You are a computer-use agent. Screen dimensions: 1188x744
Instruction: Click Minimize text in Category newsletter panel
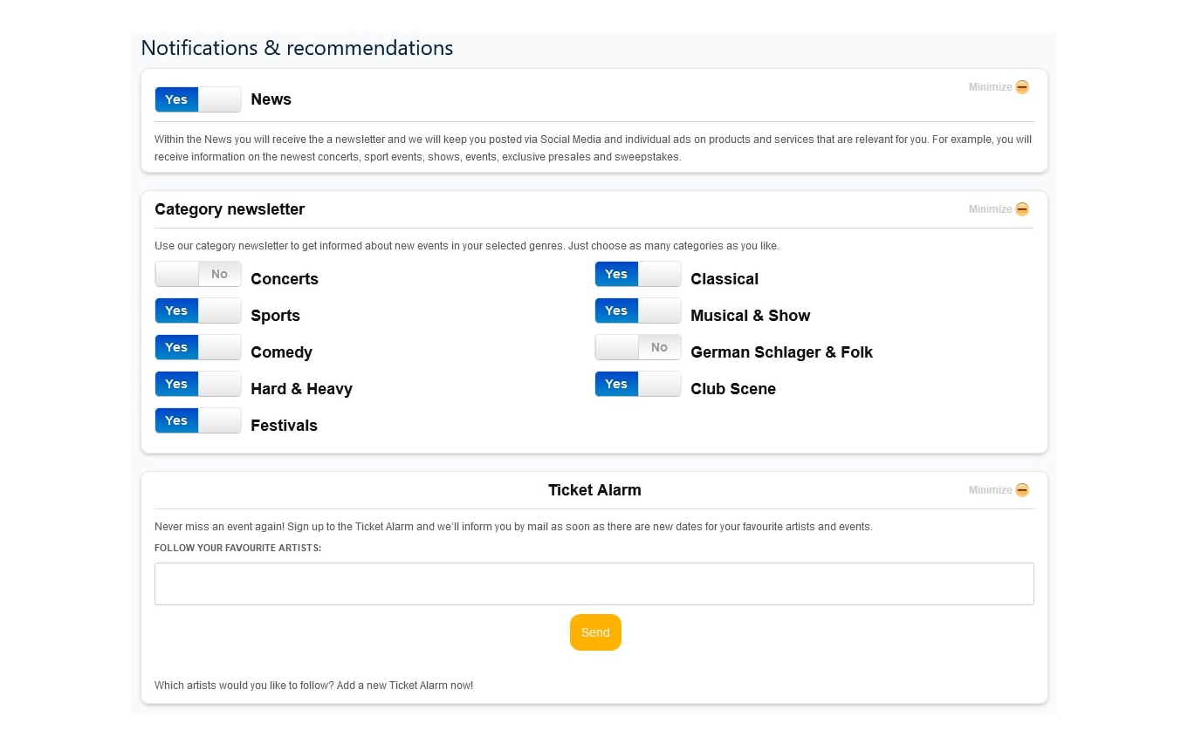(990, 209)
